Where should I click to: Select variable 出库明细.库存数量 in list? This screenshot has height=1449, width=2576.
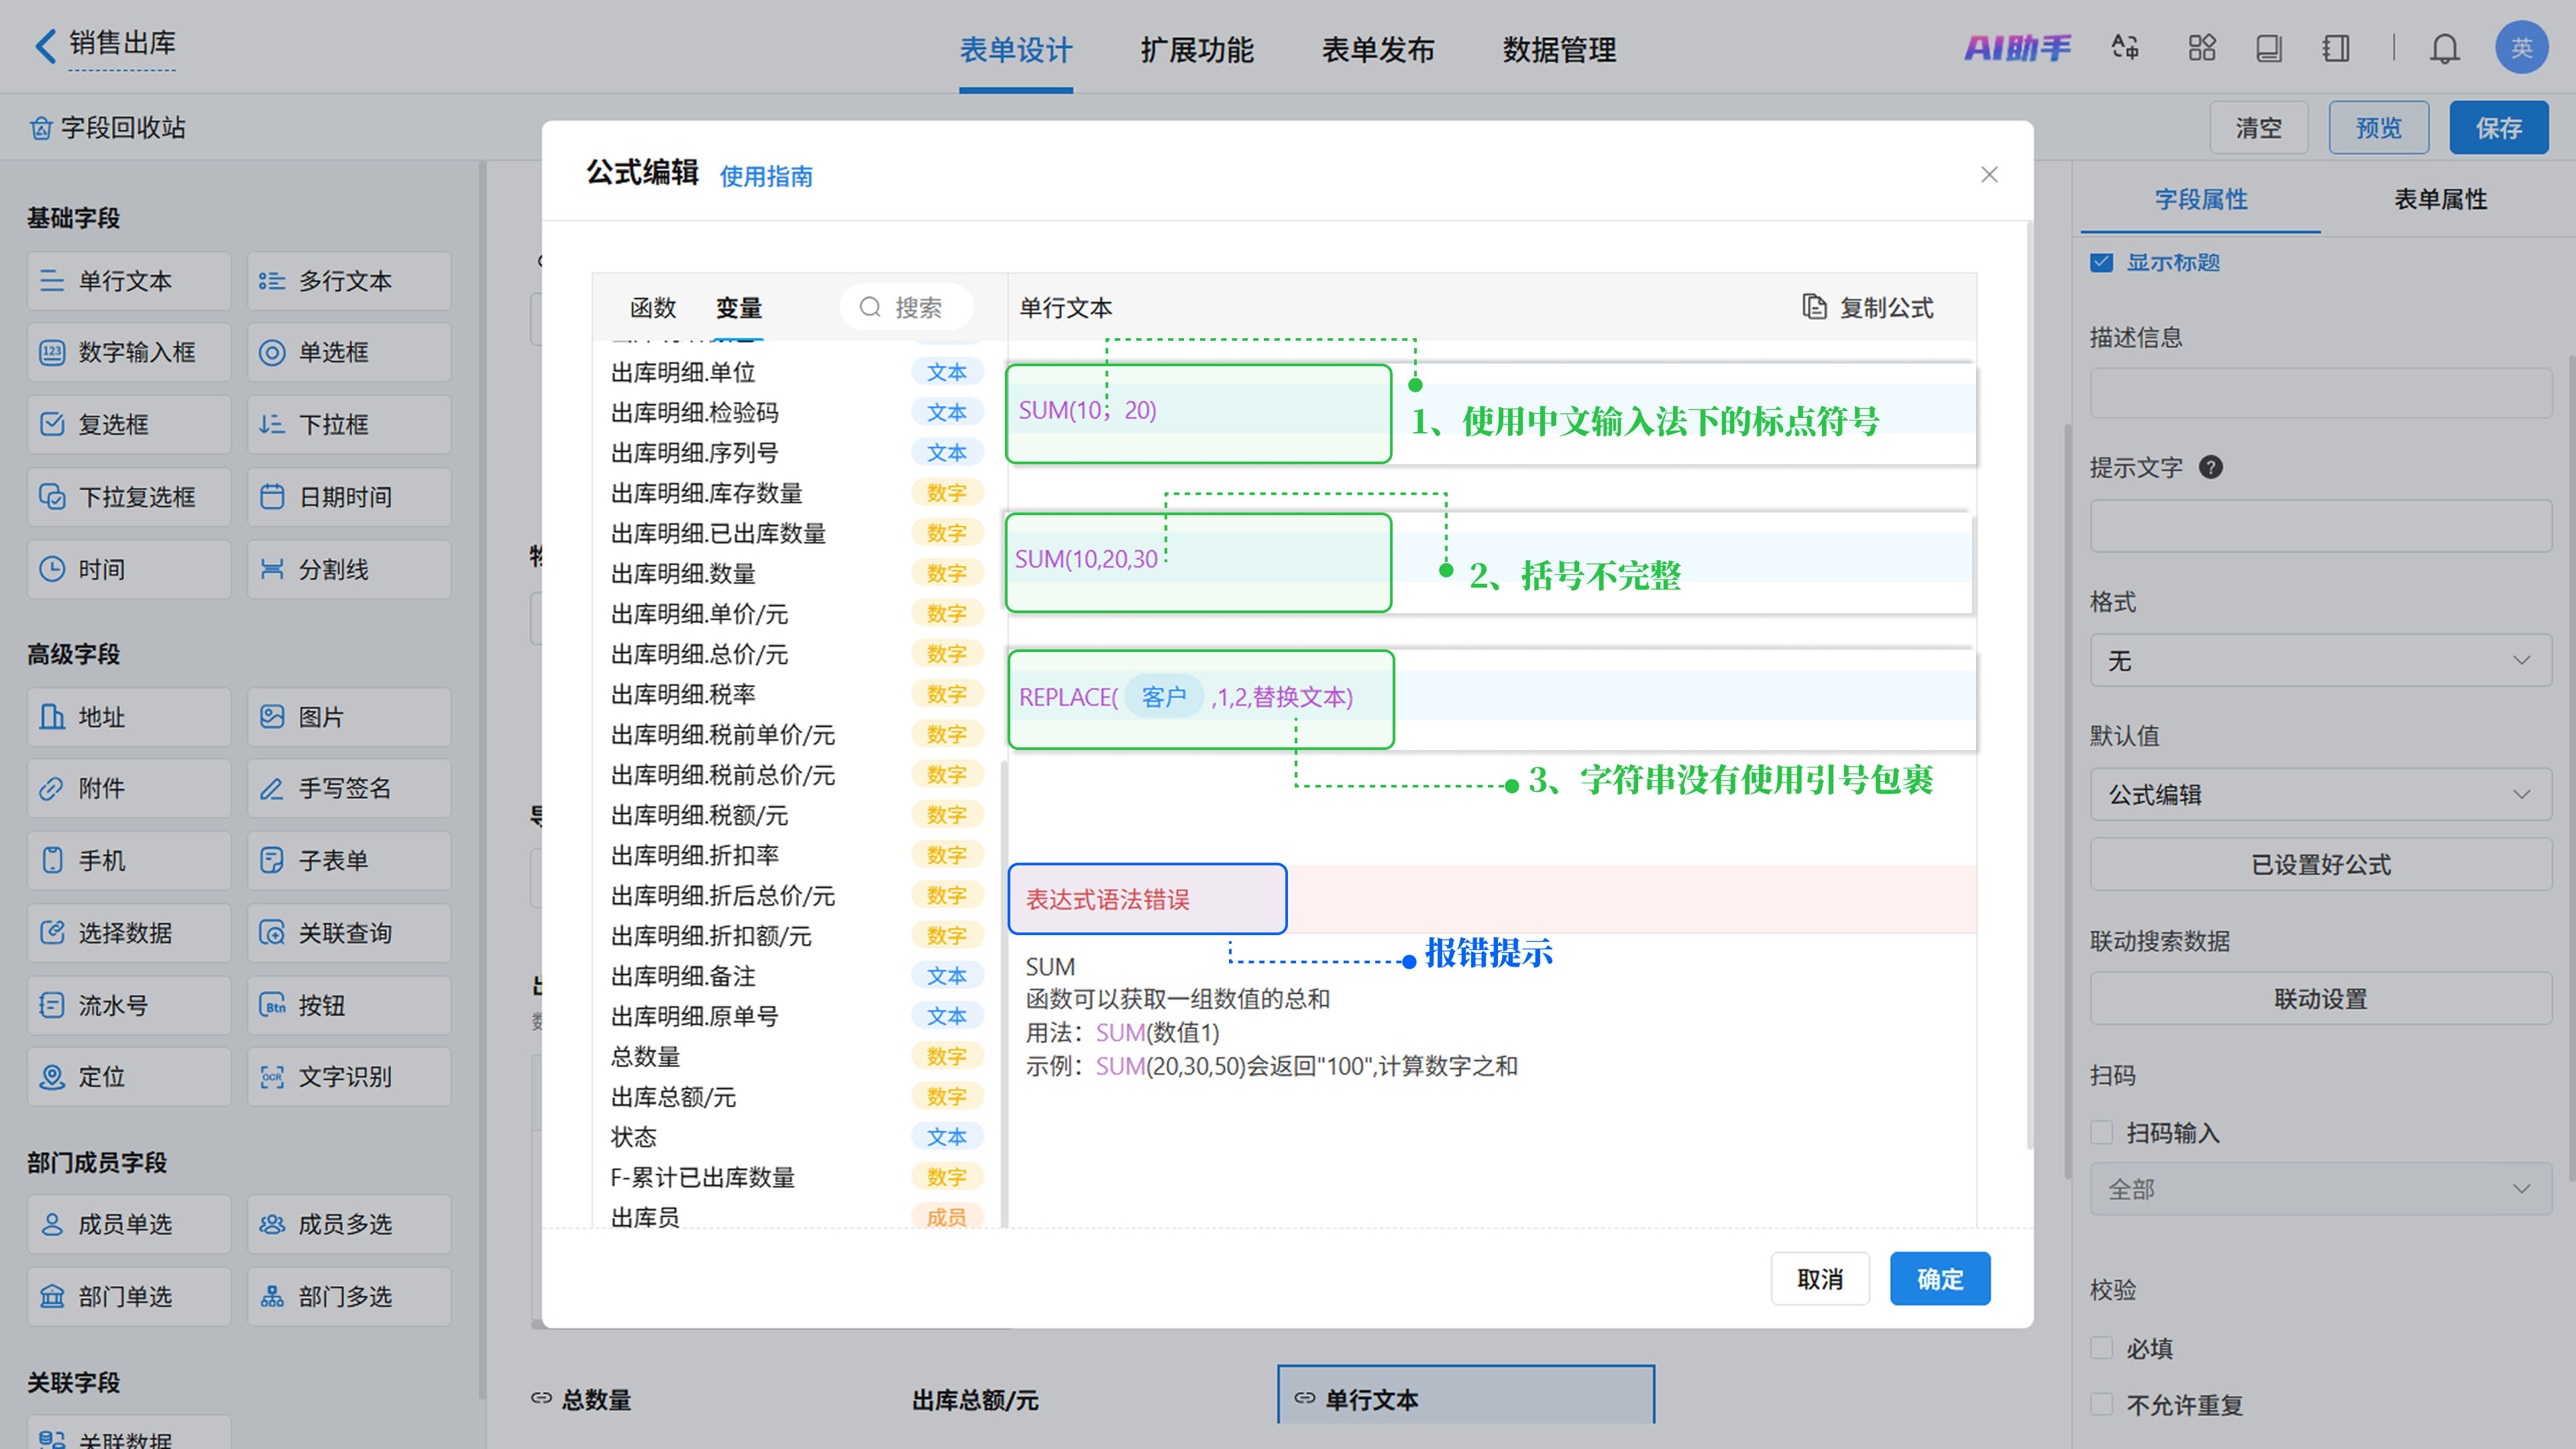pyautogui.click(x=707, y=493)
